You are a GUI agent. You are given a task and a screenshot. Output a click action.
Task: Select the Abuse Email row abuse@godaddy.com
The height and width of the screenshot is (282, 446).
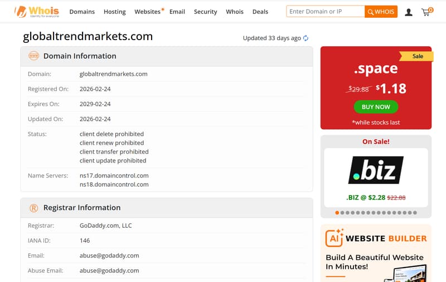coord(109,271)
